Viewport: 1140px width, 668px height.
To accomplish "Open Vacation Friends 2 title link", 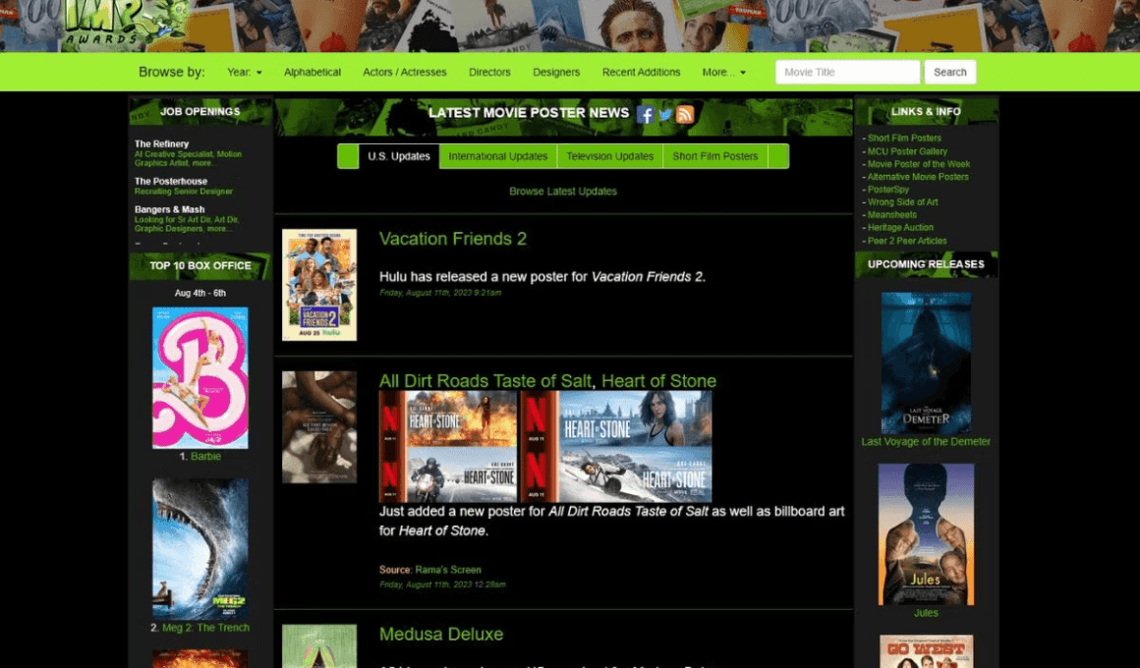I will tap(453, 239).
